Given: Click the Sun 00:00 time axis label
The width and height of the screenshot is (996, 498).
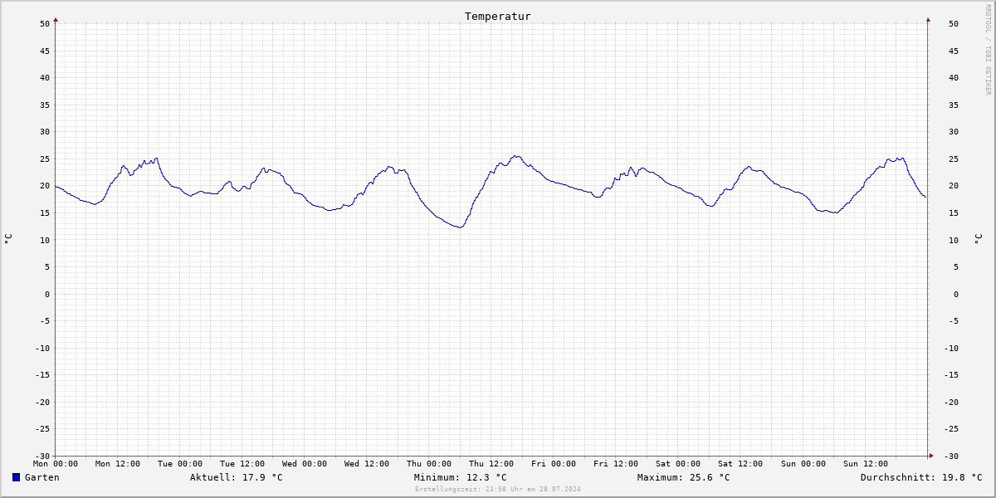Looking at the screenshot, I should [803, 464].
